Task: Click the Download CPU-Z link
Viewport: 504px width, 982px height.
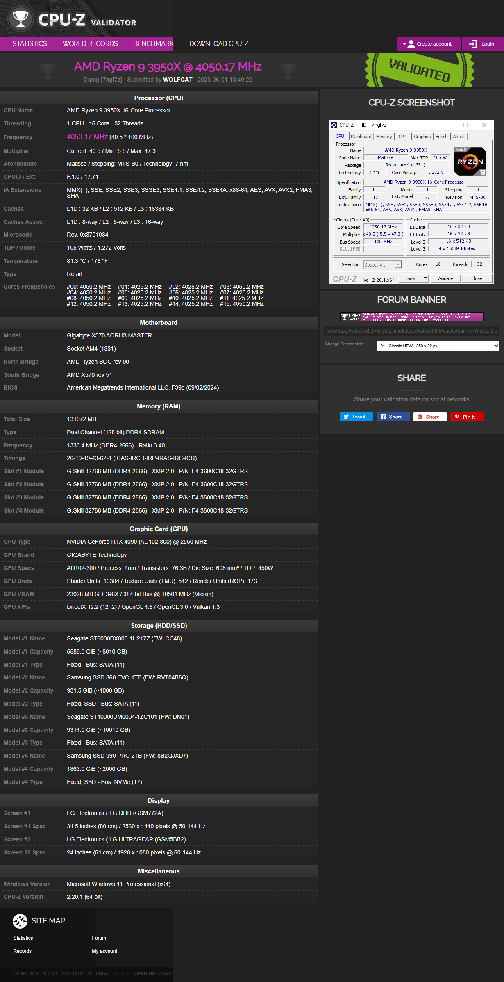Action: point(219,43)
